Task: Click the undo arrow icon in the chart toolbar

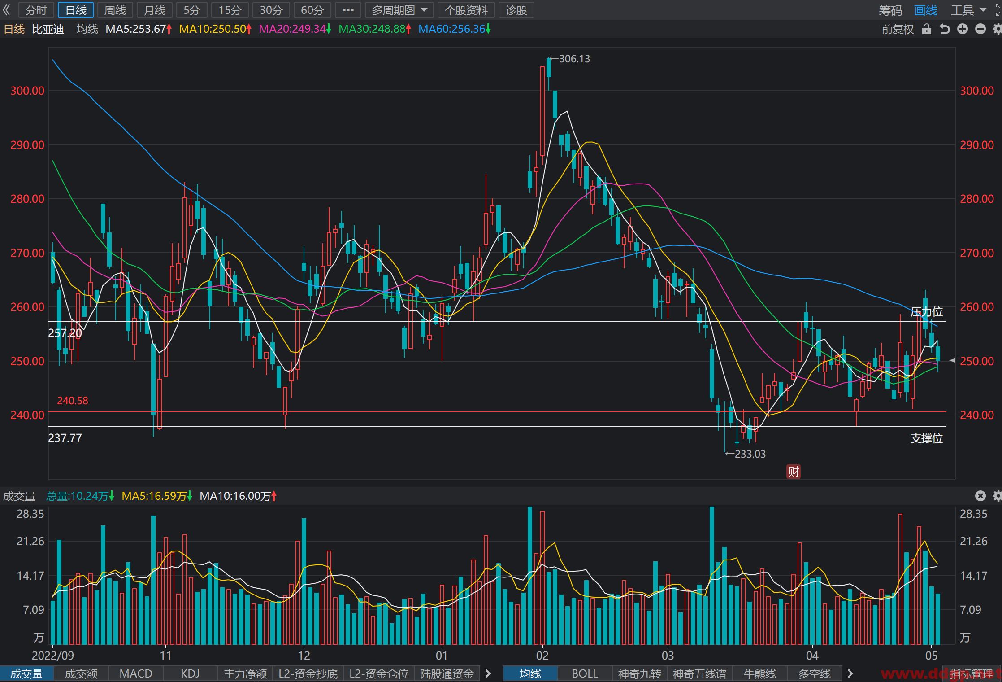Action: click(x=945, y=29)
